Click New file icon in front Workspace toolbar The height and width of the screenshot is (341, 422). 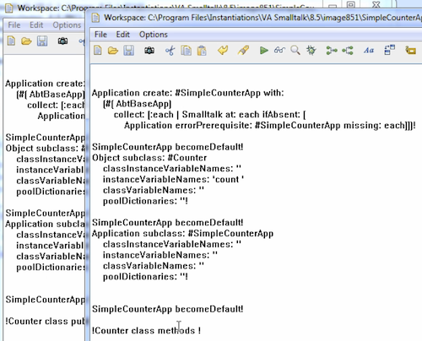click(98, 51)
